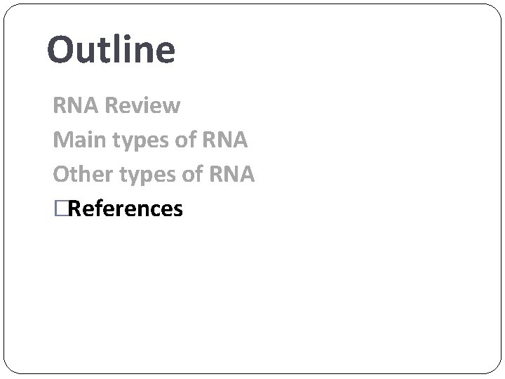Viewport: 505px width, 379px height.
Task: Select the RNA Review outline item
Action: click(116, 106)
